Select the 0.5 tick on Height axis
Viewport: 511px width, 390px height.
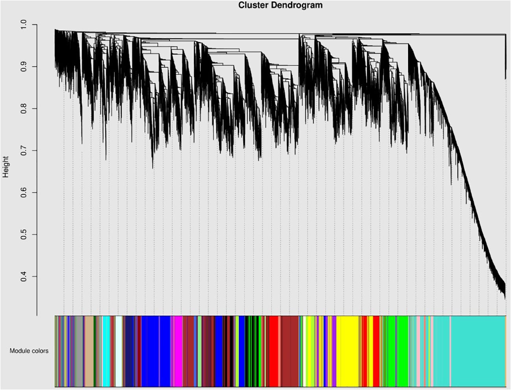pos(24,235)
